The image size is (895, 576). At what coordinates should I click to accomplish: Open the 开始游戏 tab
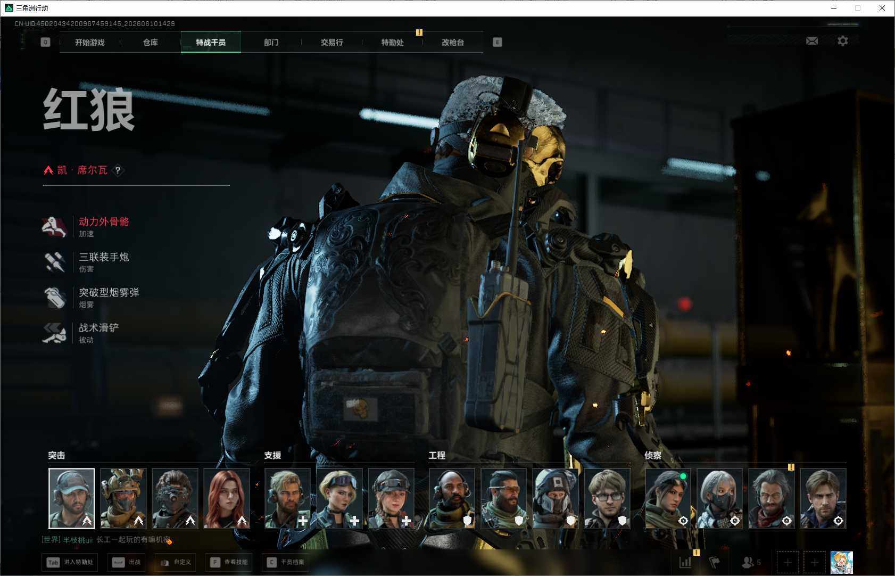tap(90, 42)
